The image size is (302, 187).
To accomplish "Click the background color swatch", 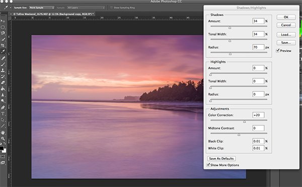I will [x=5, y=151].
